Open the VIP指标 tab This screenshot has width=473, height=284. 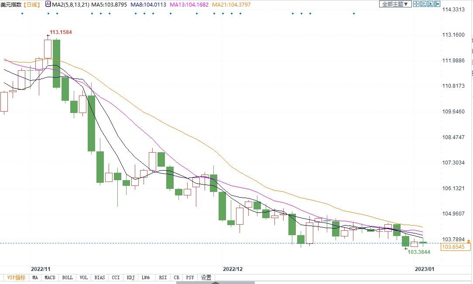click(16, 277)
